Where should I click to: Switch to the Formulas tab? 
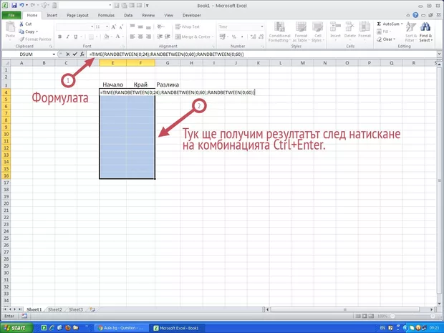pos(106,15)
